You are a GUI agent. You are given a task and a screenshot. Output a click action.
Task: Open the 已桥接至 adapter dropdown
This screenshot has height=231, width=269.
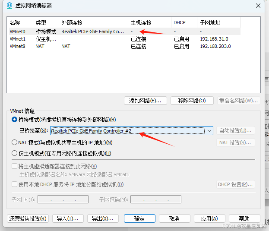pyautogui.click(x=132, y=131)
